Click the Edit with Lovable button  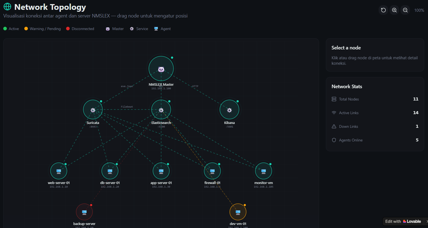coord(403,221)
